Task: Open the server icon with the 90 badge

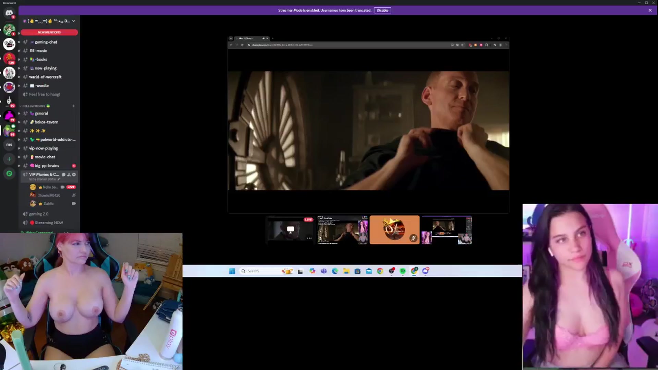Action: (x=9, y=101)
